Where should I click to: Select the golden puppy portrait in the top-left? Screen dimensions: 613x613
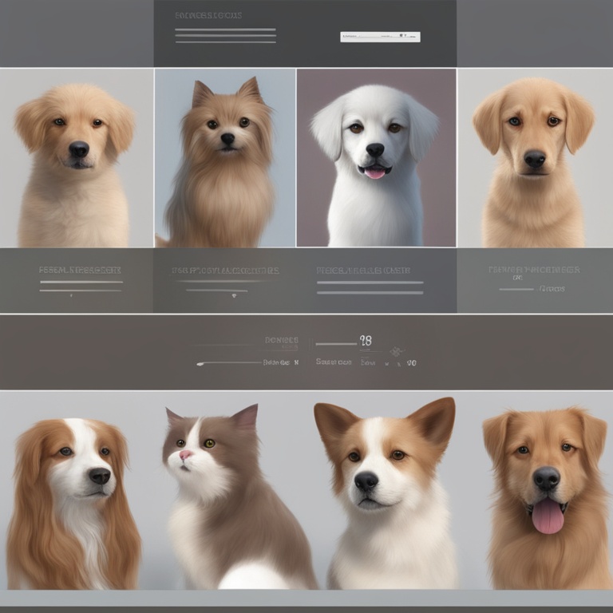click(77, 158)
